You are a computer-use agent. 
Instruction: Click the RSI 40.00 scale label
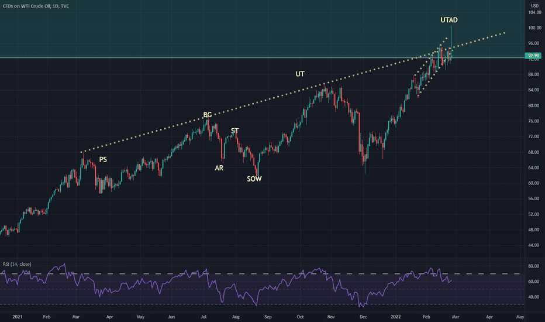[534, 297]
